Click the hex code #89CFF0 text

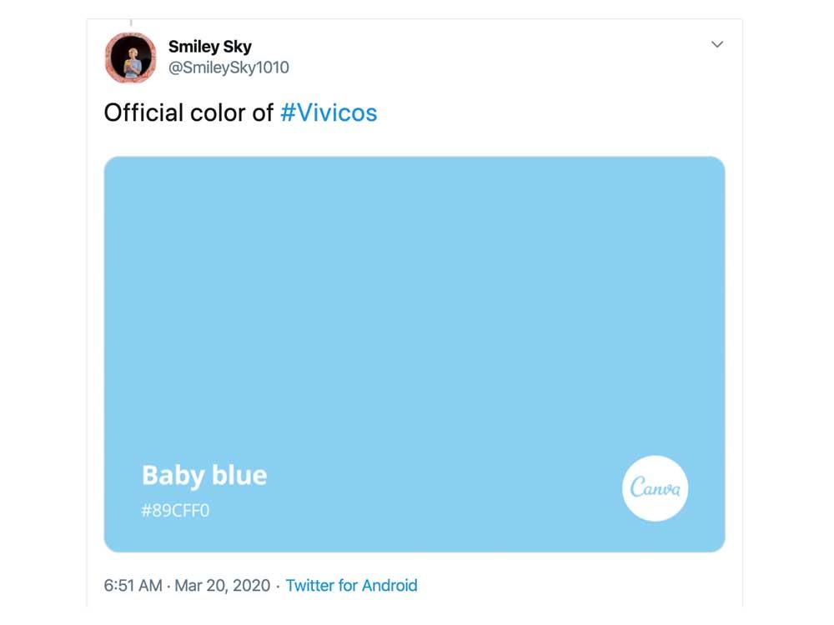(x=177, y=509)
